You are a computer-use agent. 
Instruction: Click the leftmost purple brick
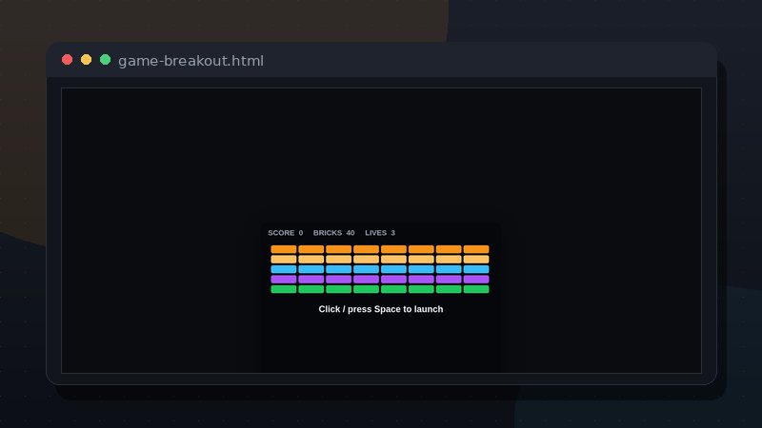point(283,279)
